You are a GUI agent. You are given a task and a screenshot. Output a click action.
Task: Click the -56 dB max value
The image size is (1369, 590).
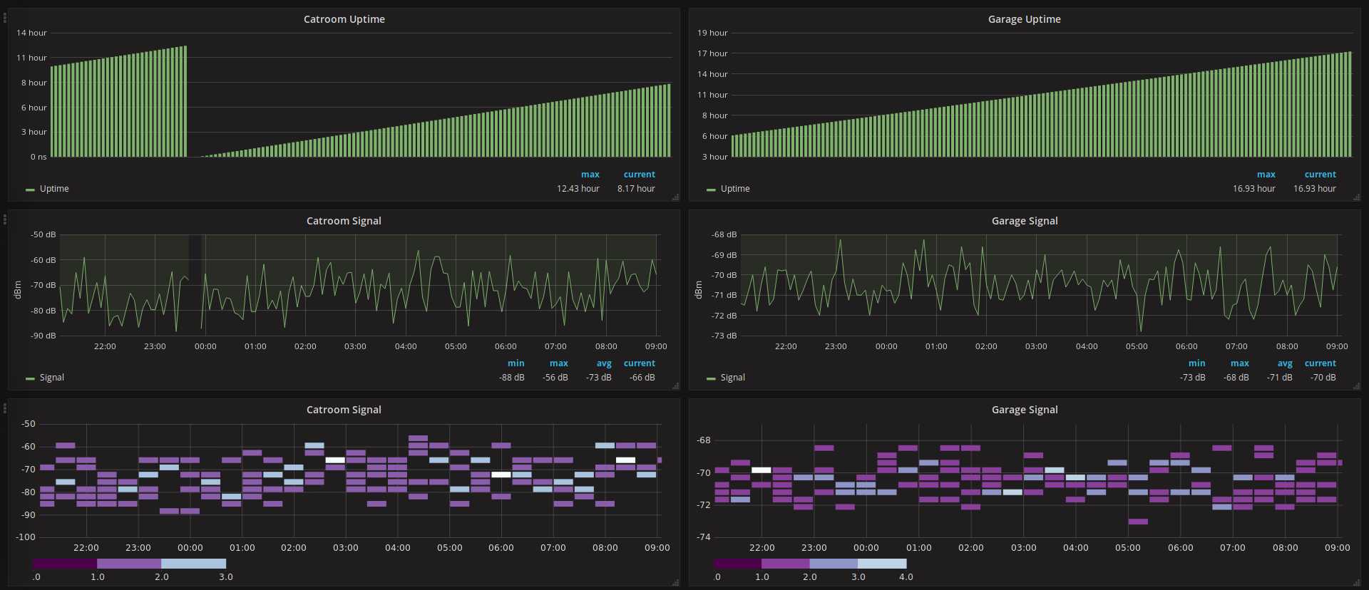click(x=555, y=378)
